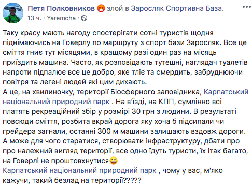The height and width of the screenshot is (187, 252).
Task: Open the Yaremcha location link
Action: pos(61,18)
